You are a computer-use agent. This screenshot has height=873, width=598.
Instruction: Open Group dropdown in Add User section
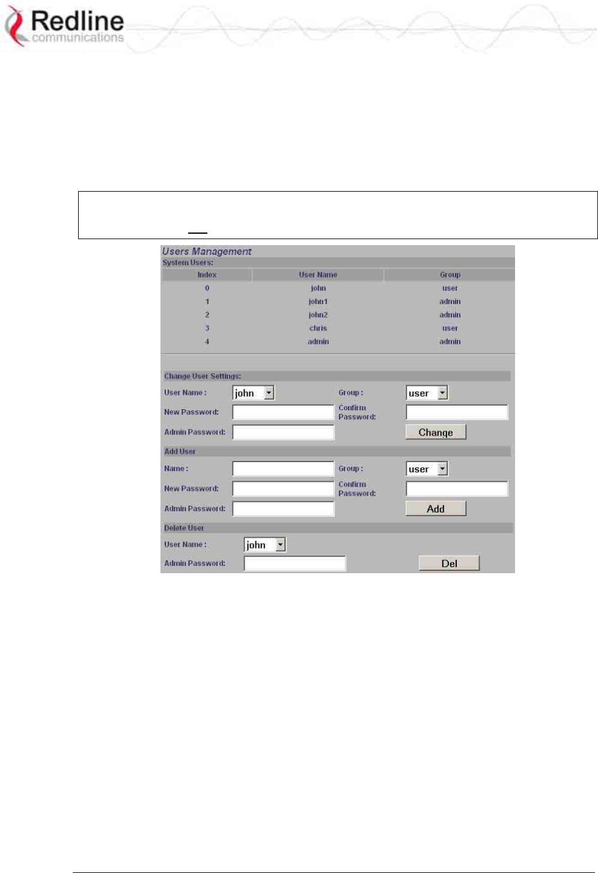[427, 469]
